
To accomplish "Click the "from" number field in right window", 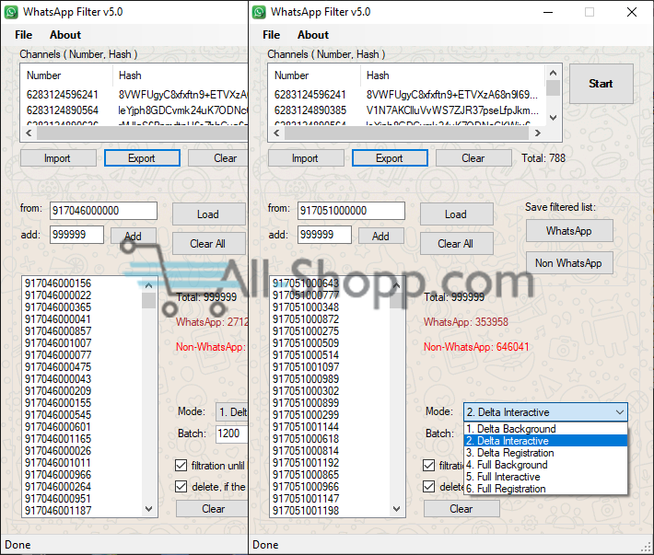I will 351,211.
